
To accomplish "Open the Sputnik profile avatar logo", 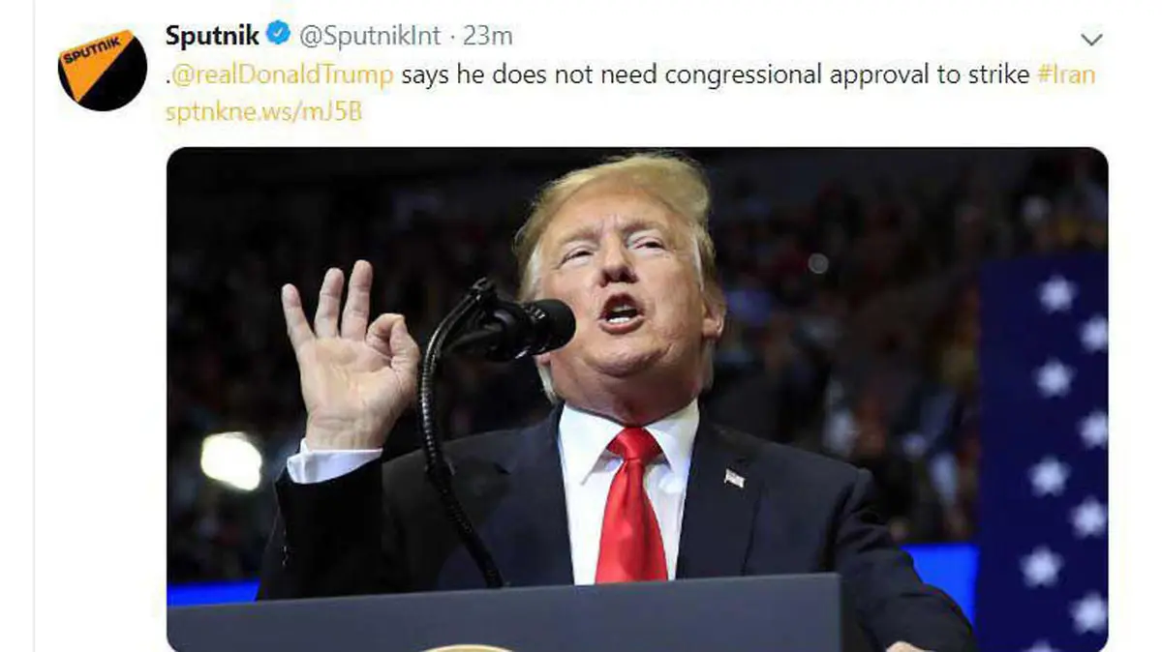I will [x=103, y=71].
